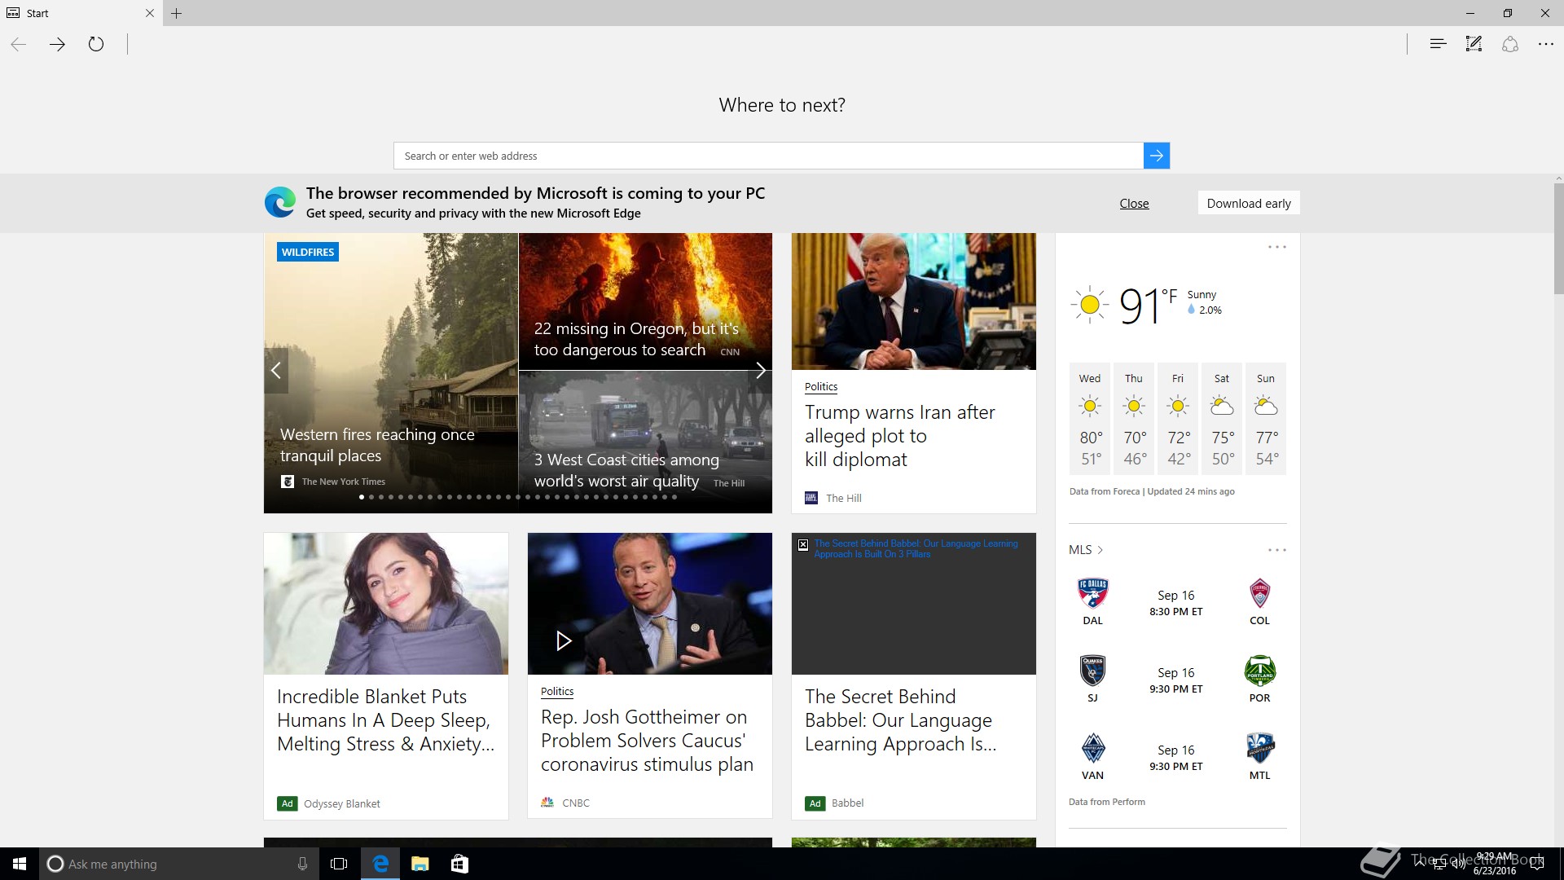This screenshot has width=1564, height=880.
Task: Select Fri forecast column
Action: click(1178, 419)
